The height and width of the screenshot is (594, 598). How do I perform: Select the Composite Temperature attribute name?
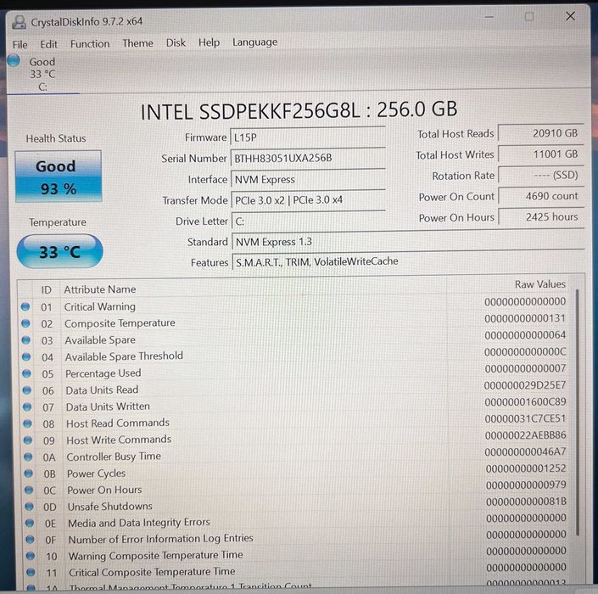click(120, 323)
